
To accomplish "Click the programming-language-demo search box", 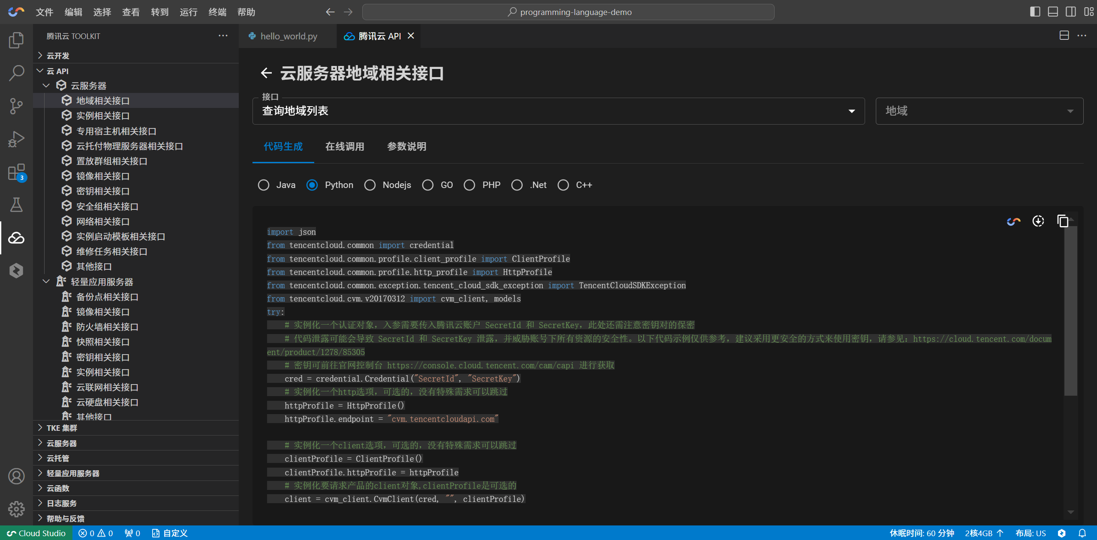I will (568, 12).
